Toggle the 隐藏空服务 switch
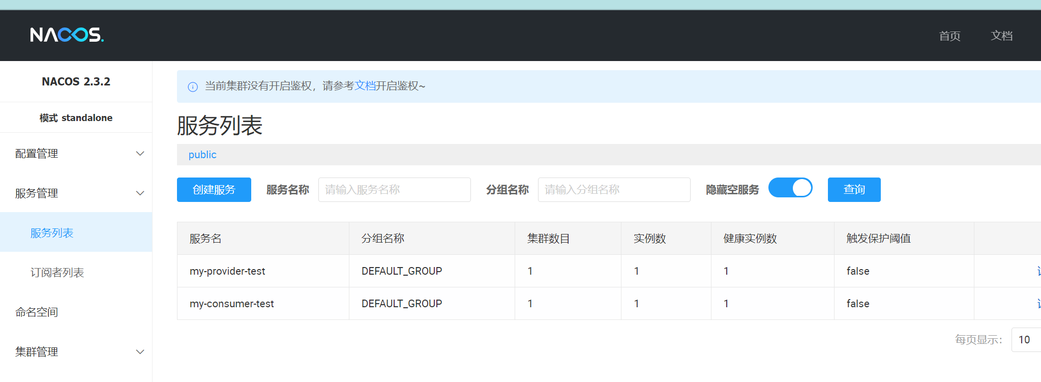 pos(790,188)
